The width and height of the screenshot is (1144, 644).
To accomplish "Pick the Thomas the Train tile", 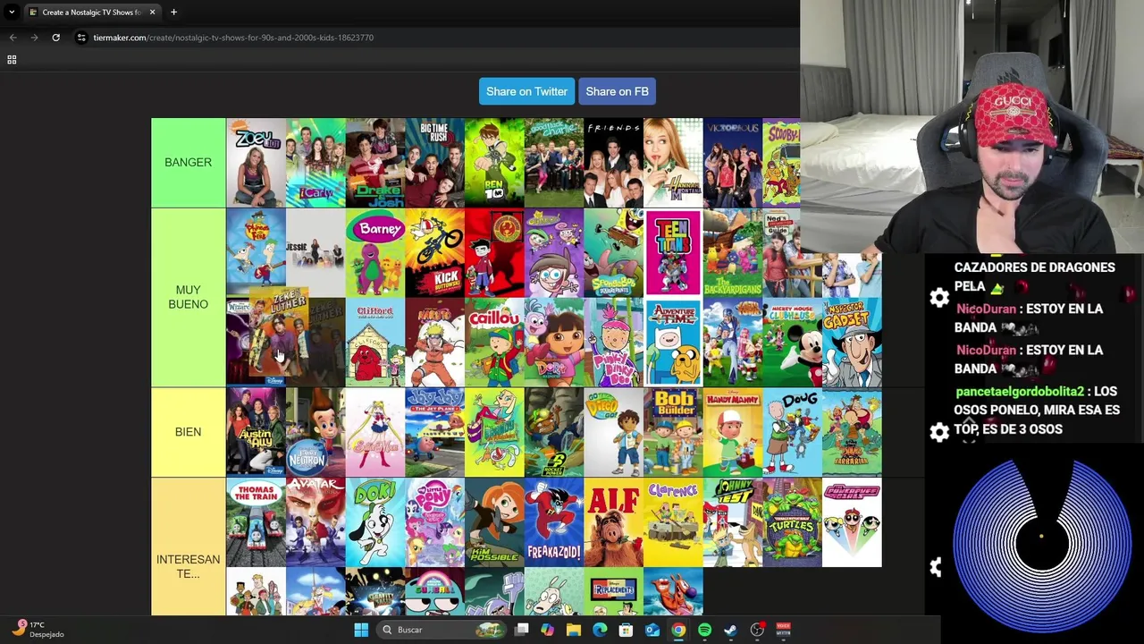I will [256, 522].
